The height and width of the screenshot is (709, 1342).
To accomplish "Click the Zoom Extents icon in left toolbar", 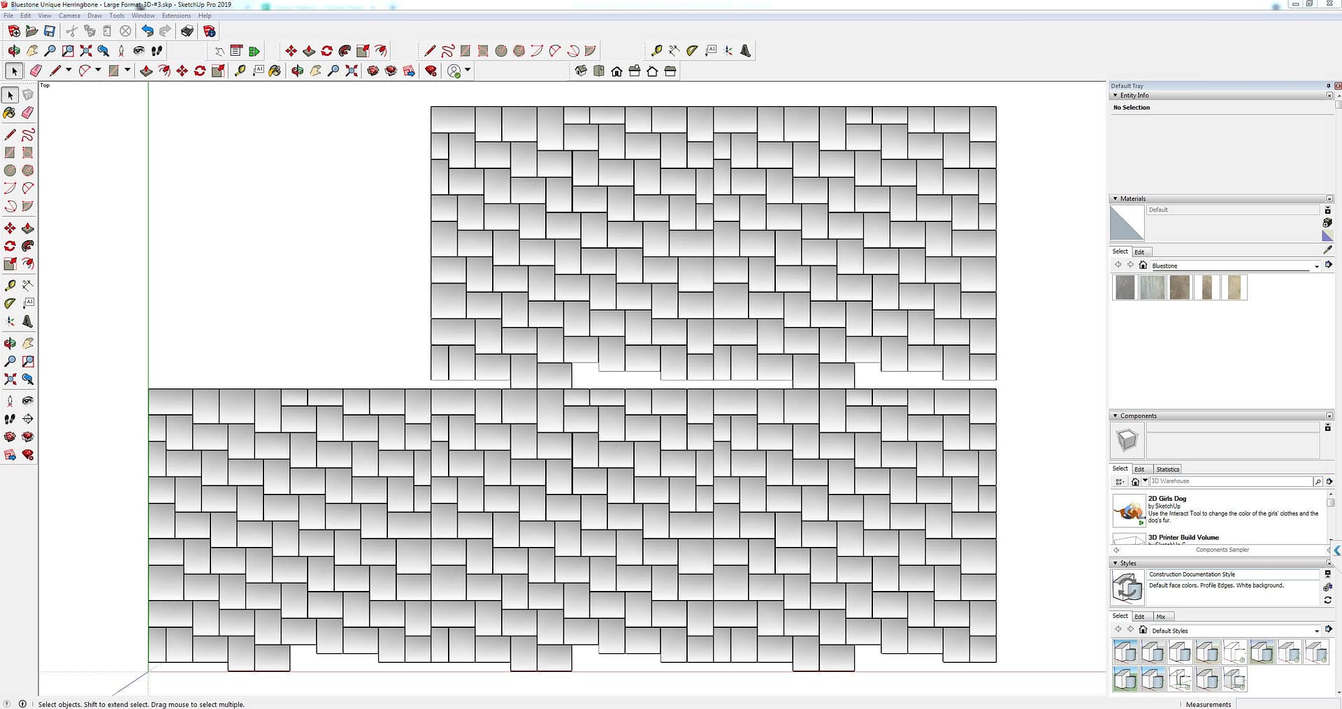I will pyautogui.click(x=10, y=379).
